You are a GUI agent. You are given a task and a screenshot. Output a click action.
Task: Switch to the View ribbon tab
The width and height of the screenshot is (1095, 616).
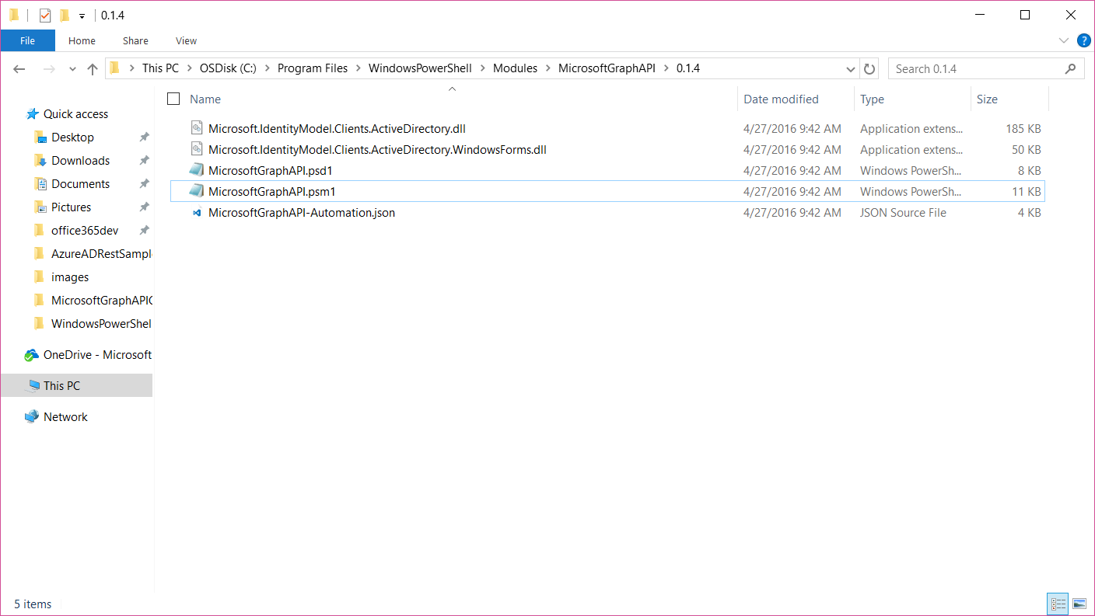[186, 40]
